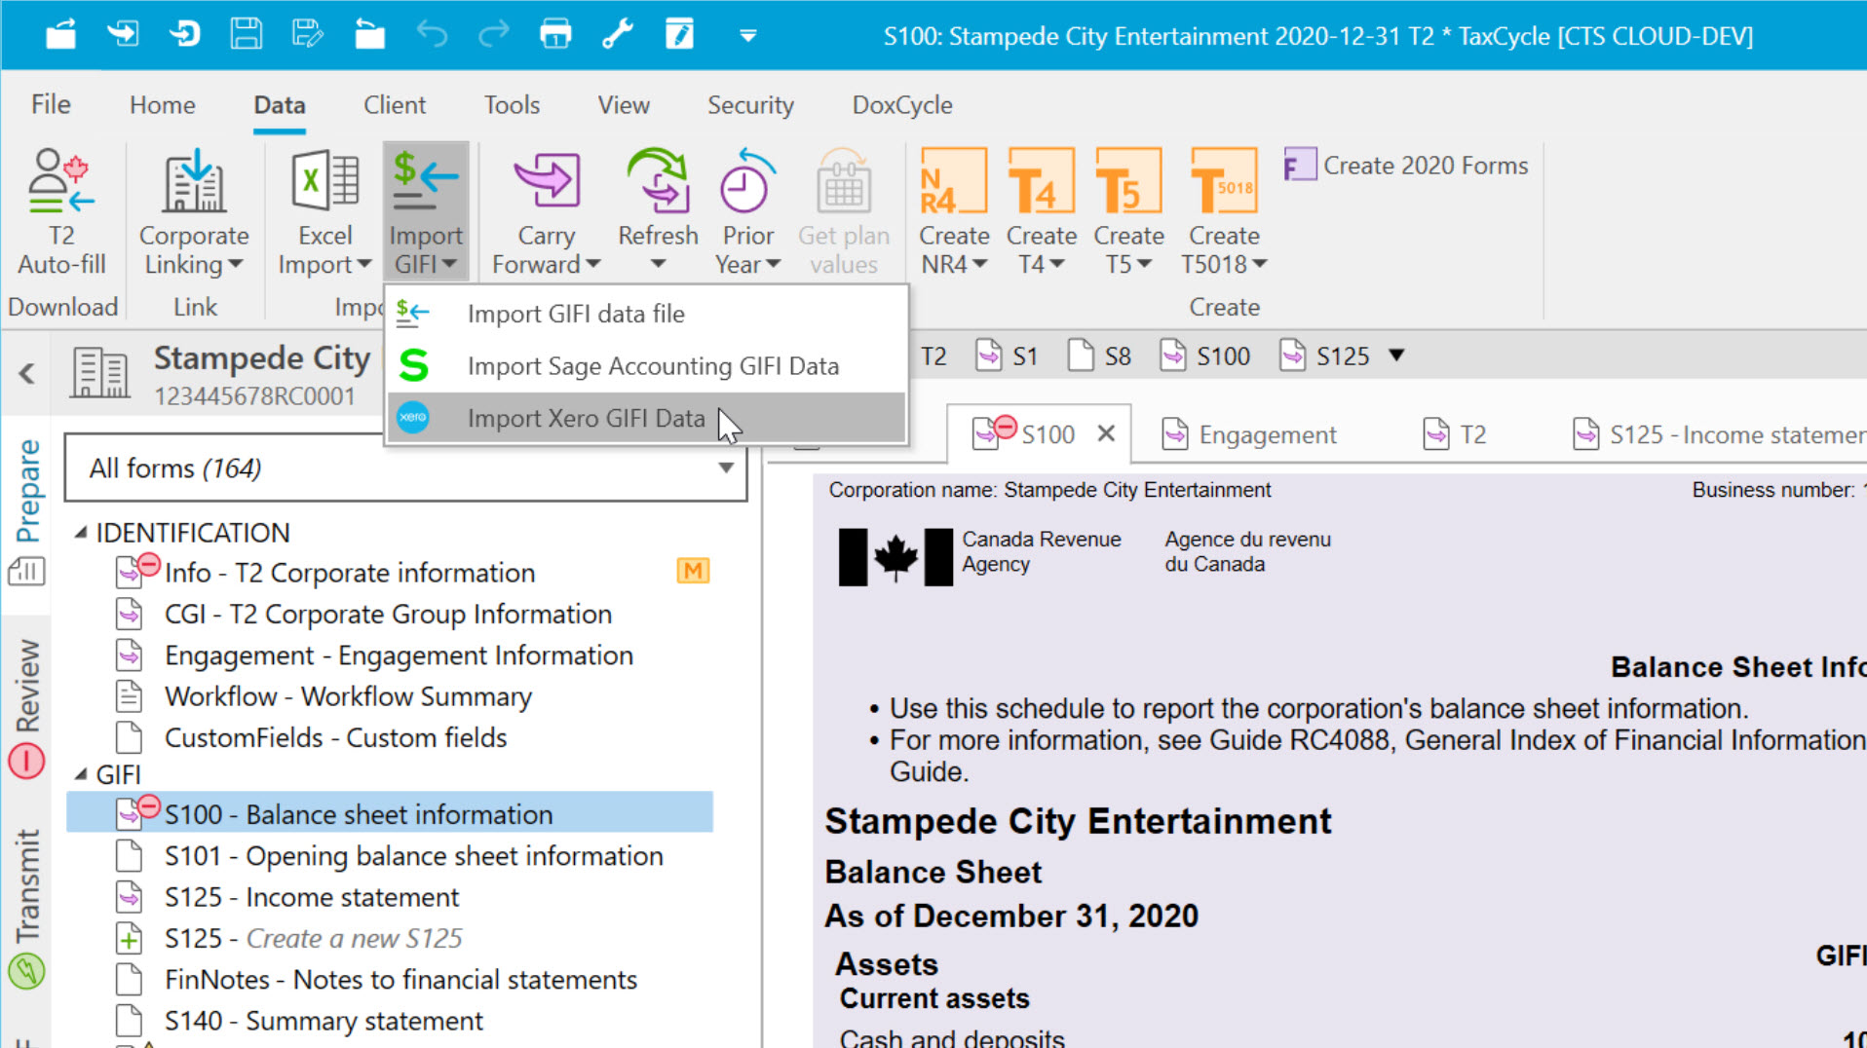Open Engagement - Engagement Information form

point(399,655)
